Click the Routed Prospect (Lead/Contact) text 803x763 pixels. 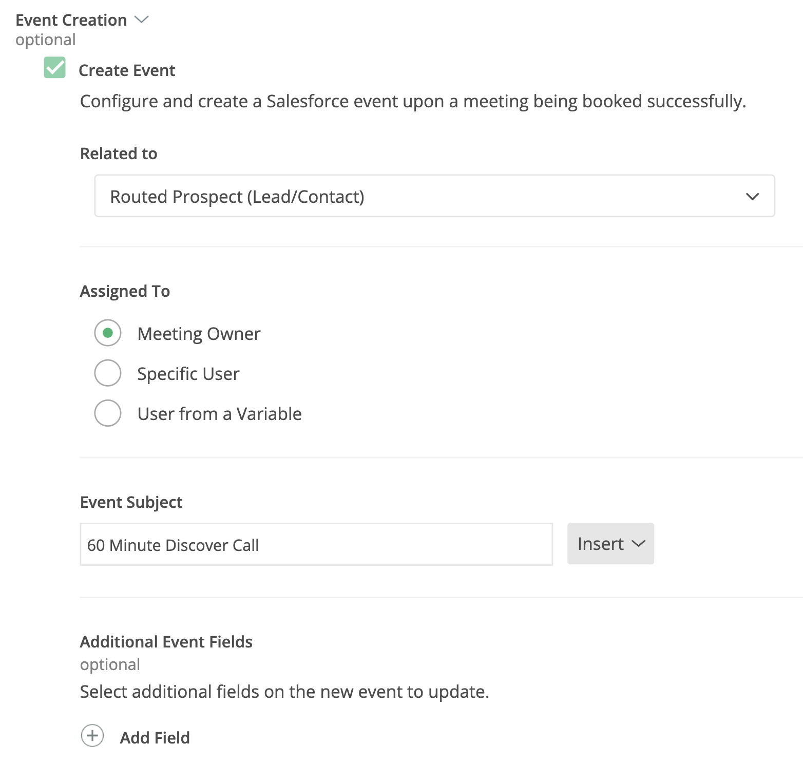[x=237, y=197]
